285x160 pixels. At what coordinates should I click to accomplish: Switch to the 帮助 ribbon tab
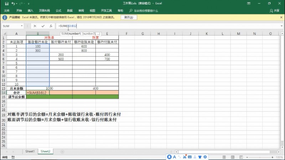click(120, 11)
